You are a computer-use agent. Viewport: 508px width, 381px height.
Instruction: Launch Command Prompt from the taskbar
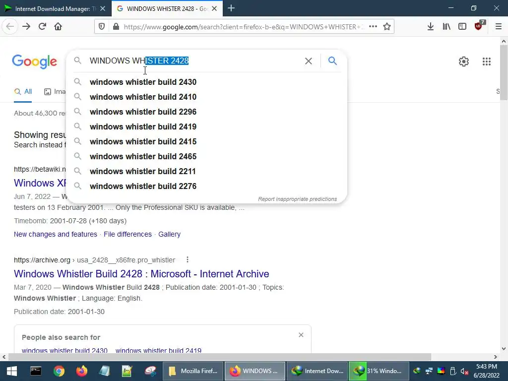pos(36,371)
